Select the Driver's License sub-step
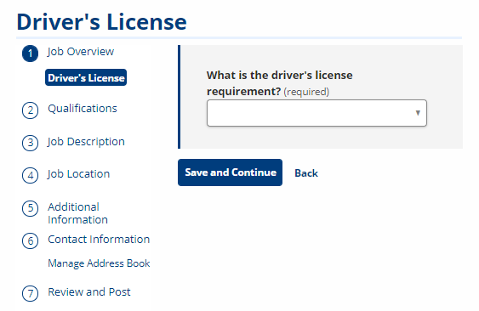The height and width of the screenshot is (311, 479). click(86, 77)
